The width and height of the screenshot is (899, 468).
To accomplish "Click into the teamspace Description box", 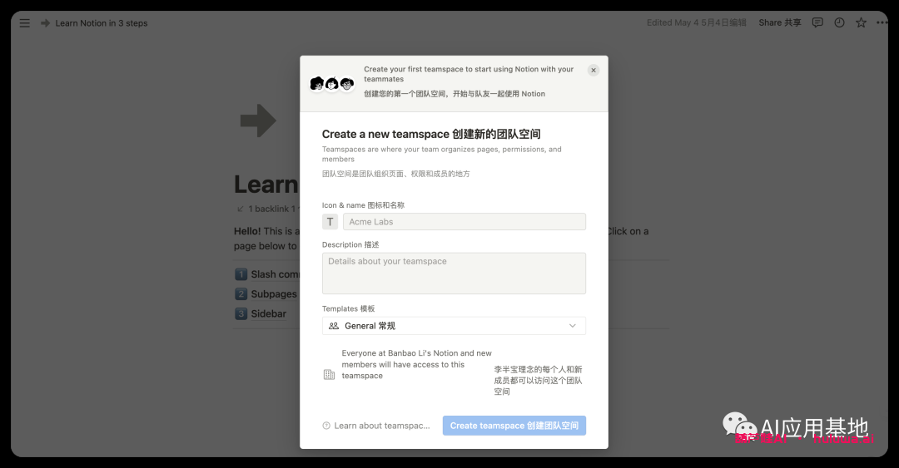I will click(454, 273).
